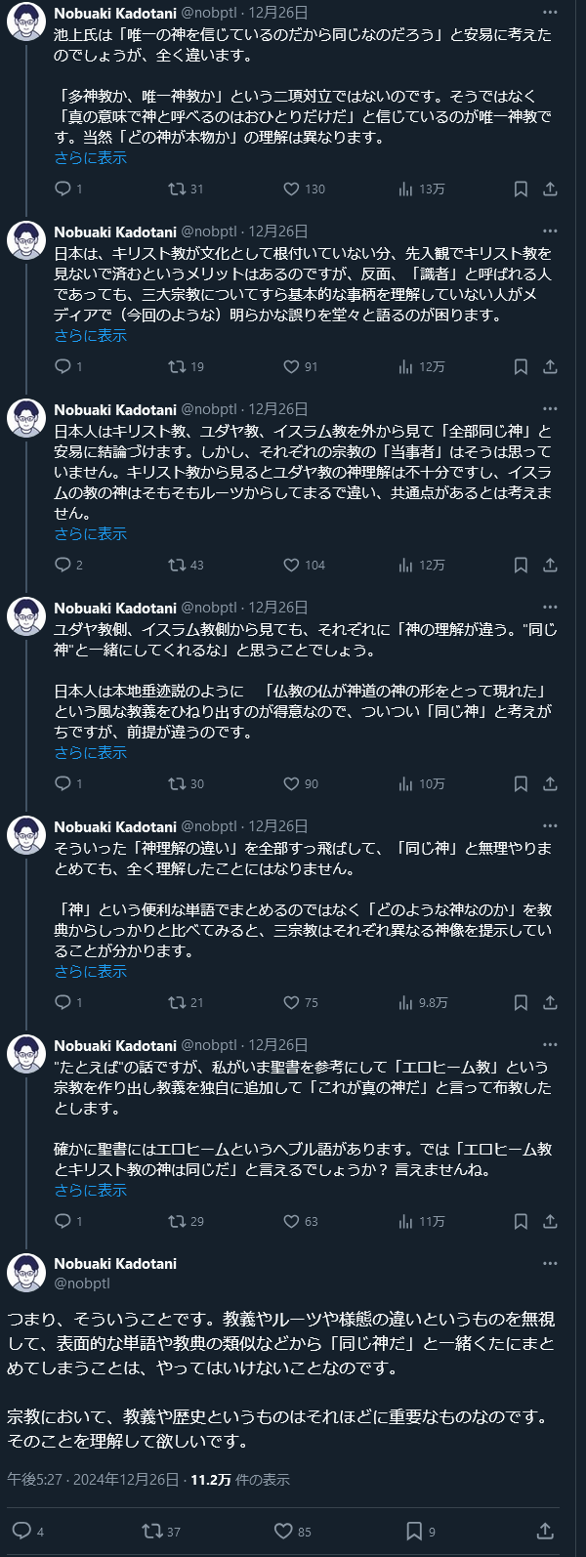The width and height of the screenshot is (586, 1557).
Task: Toggle bookmark on tweet with 91 likes
Action: click(x=521, y=366)
